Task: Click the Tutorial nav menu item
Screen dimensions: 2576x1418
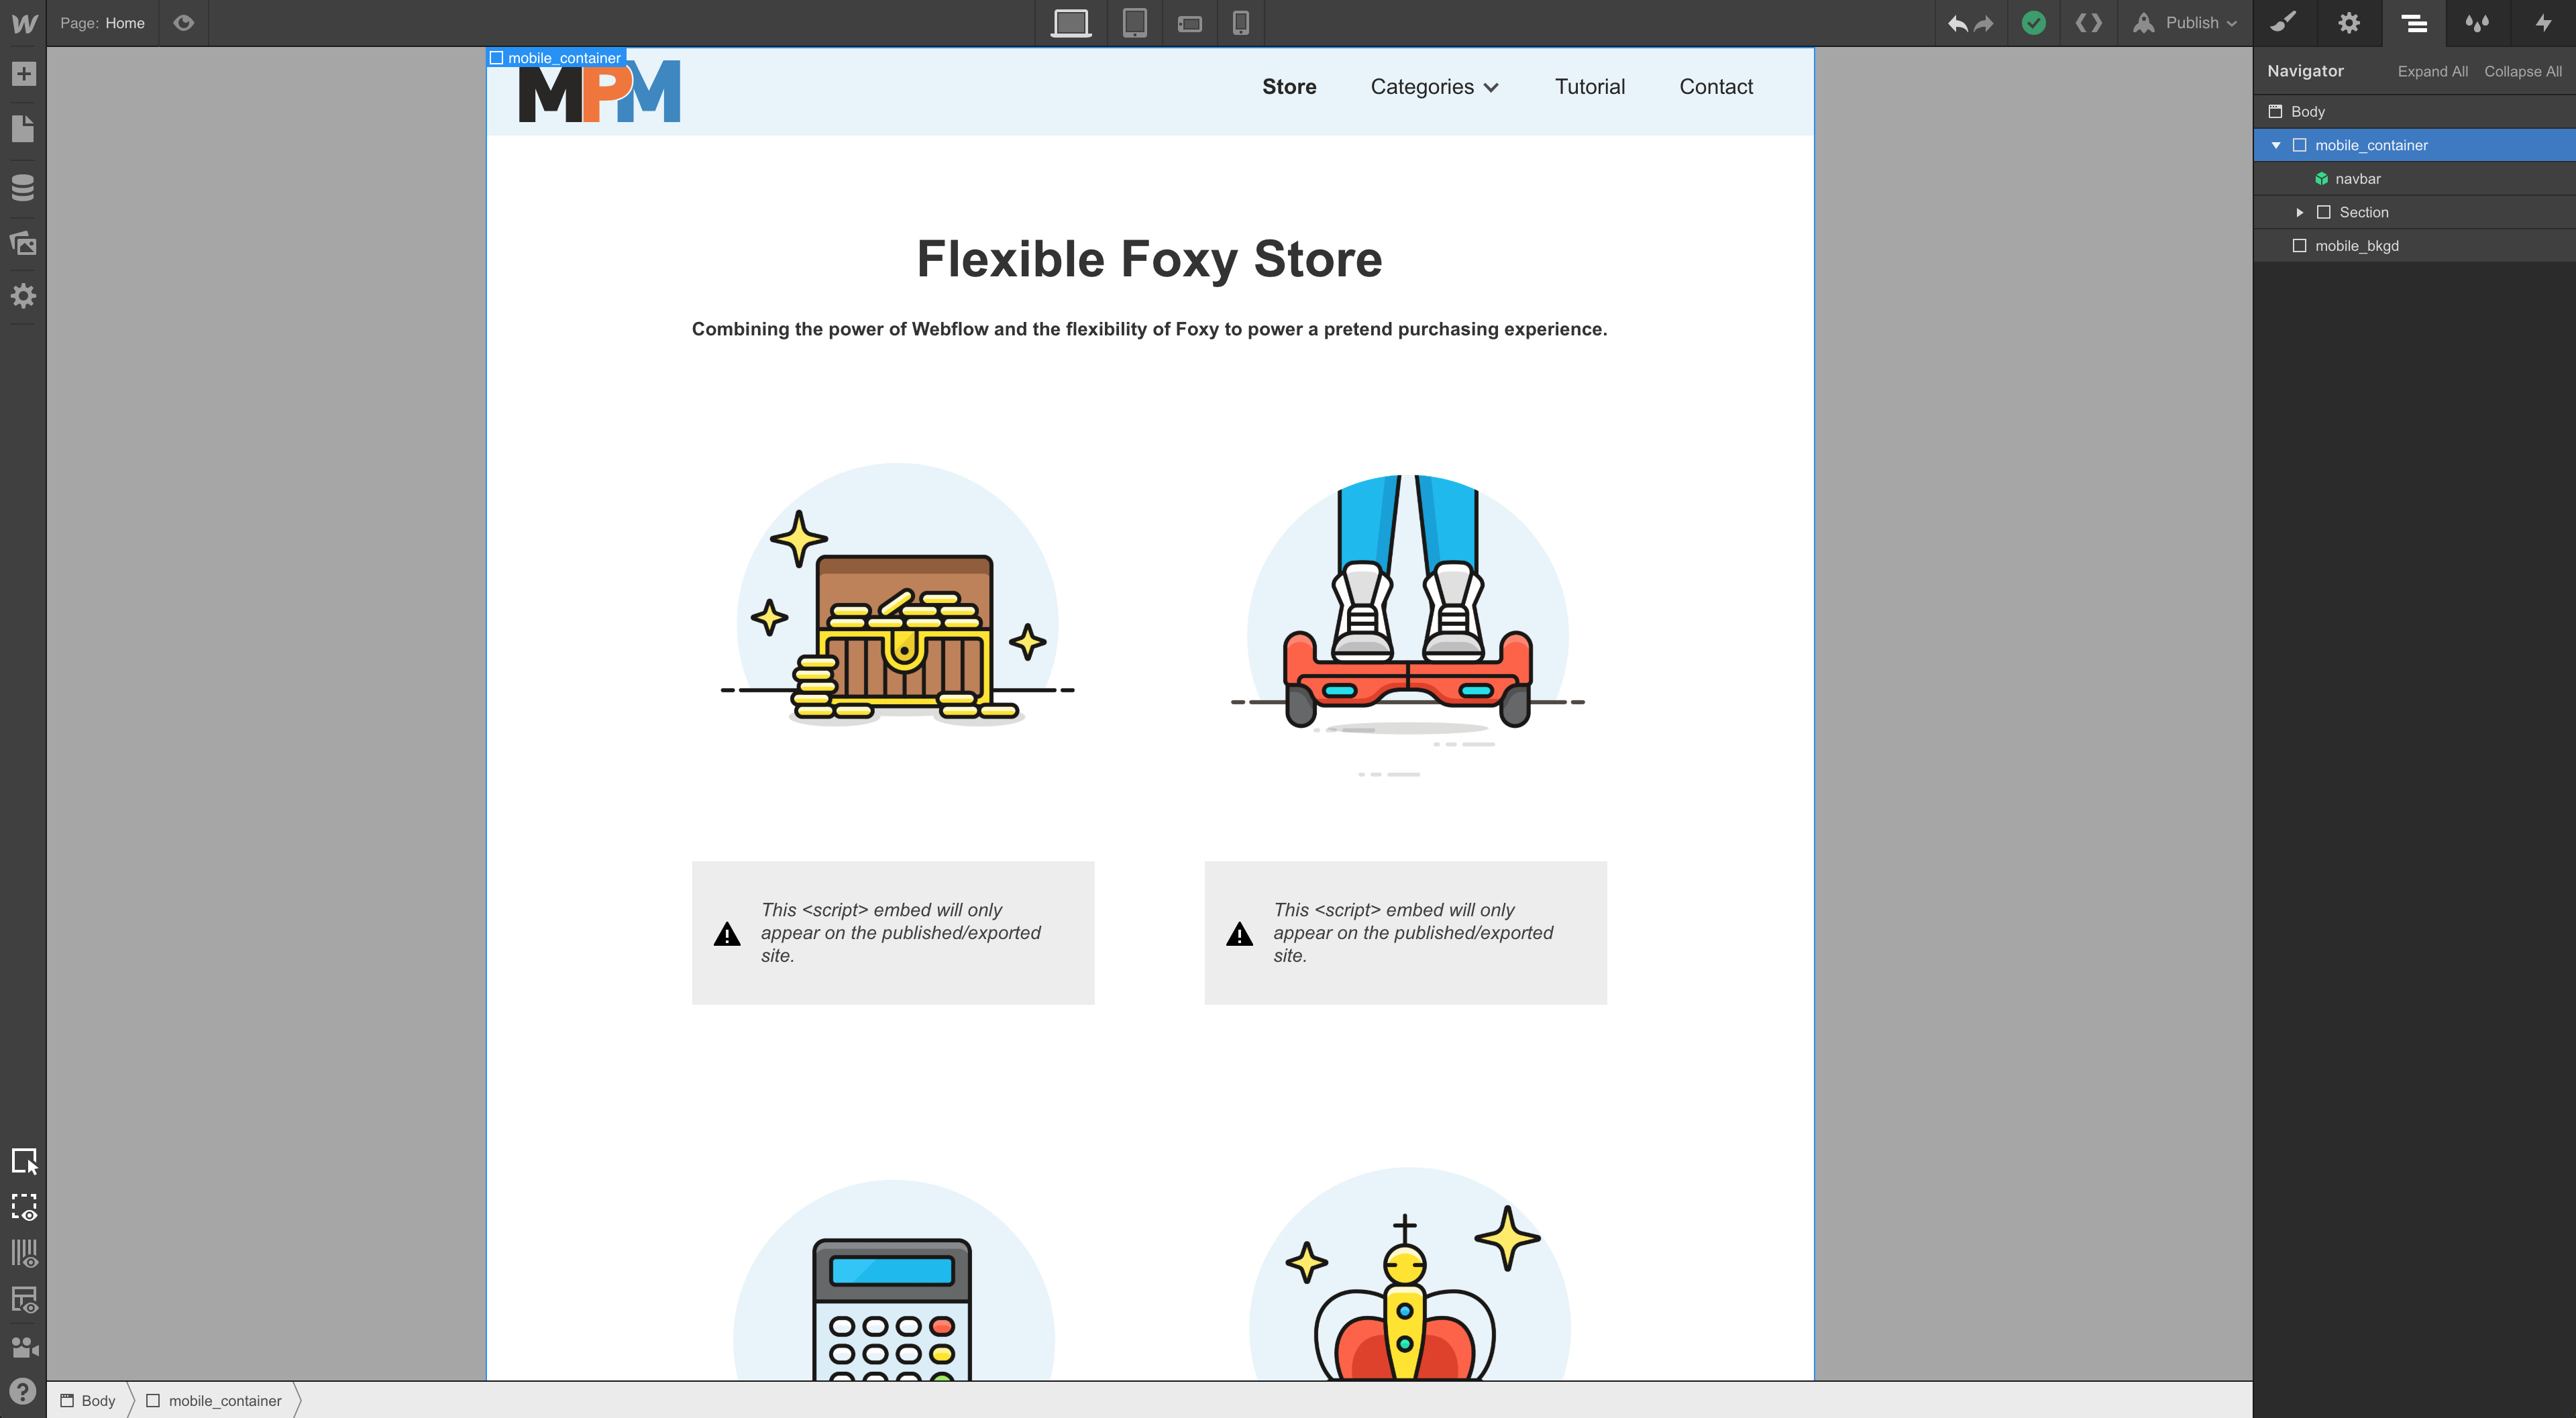Action: click(x=1589, y=87)
